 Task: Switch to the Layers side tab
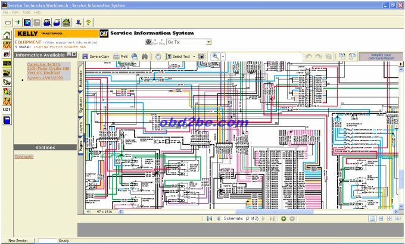(81, 127)
